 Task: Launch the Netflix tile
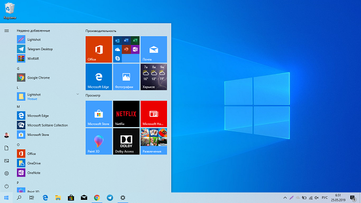tap(126, 114)
